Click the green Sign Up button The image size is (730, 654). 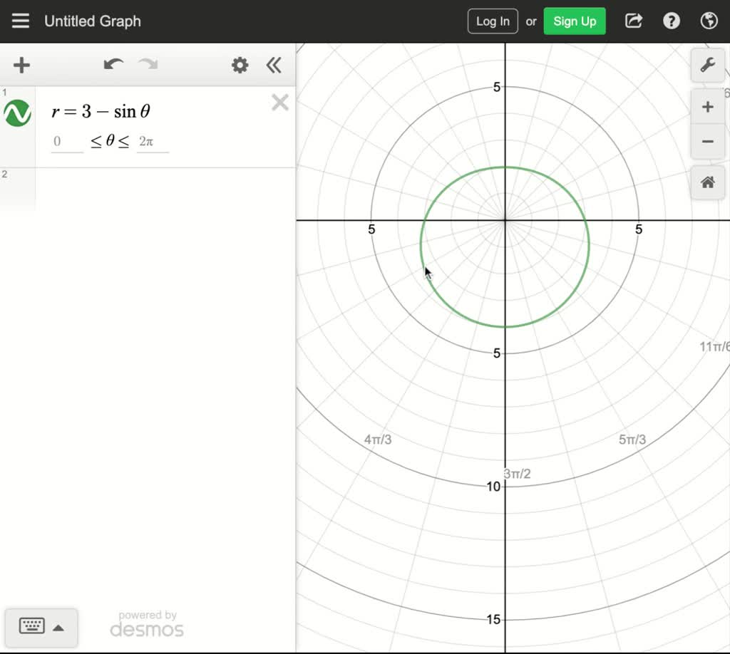pos(575,21)
